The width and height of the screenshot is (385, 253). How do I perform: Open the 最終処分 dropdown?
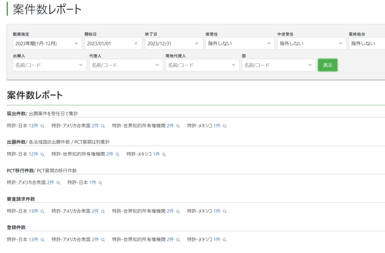[367, 44]
